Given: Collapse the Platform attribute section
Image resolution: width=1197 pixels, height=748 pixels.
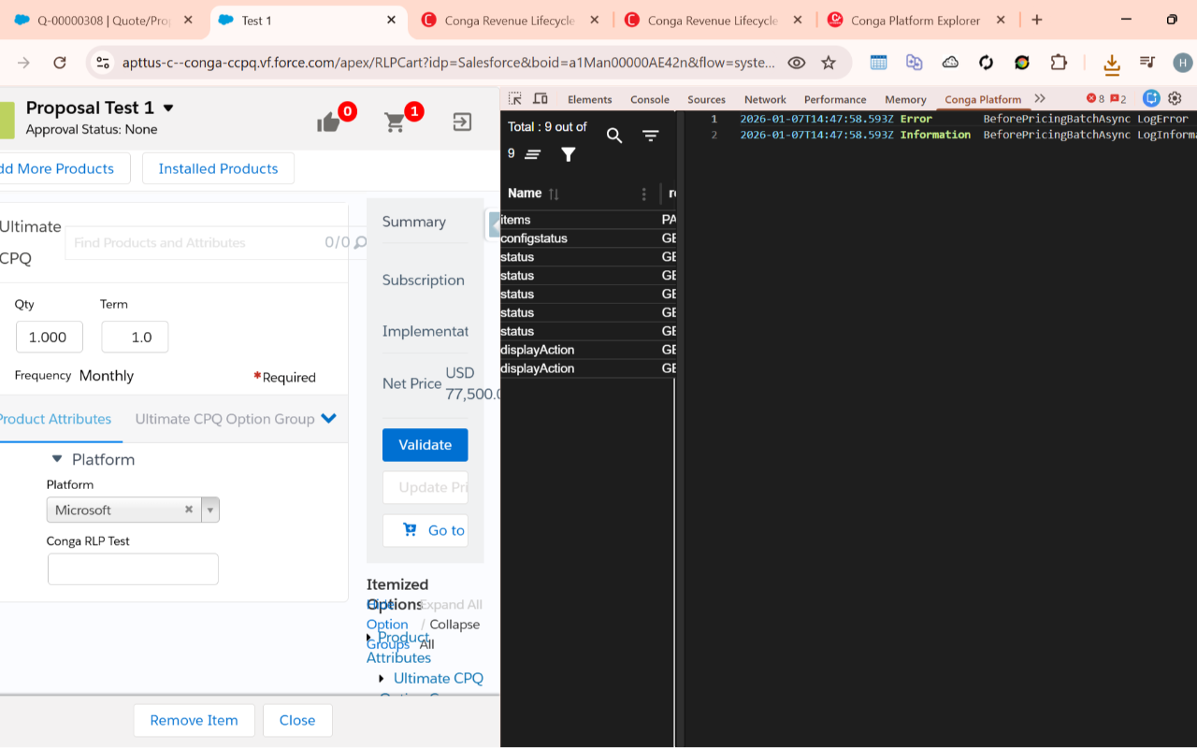Looking at the screenshot, I should pos(57,459).
